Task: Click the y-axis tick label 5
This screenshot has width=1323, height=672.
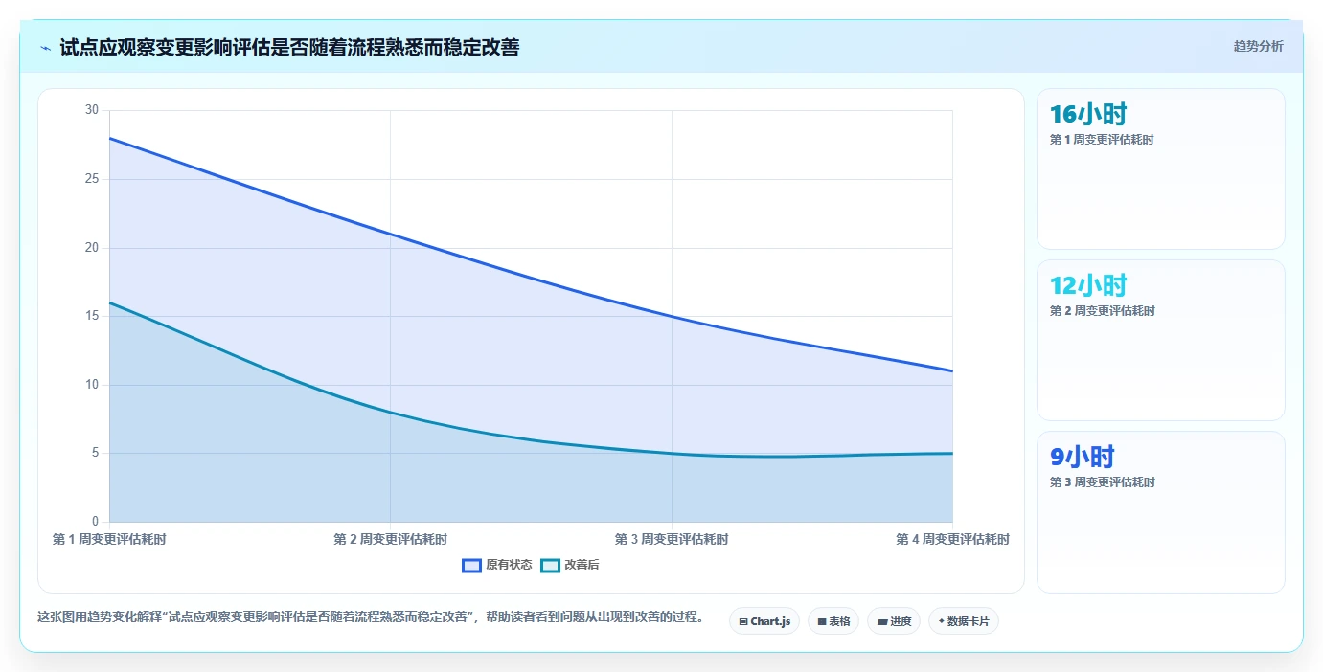Action: coord(95,453)
